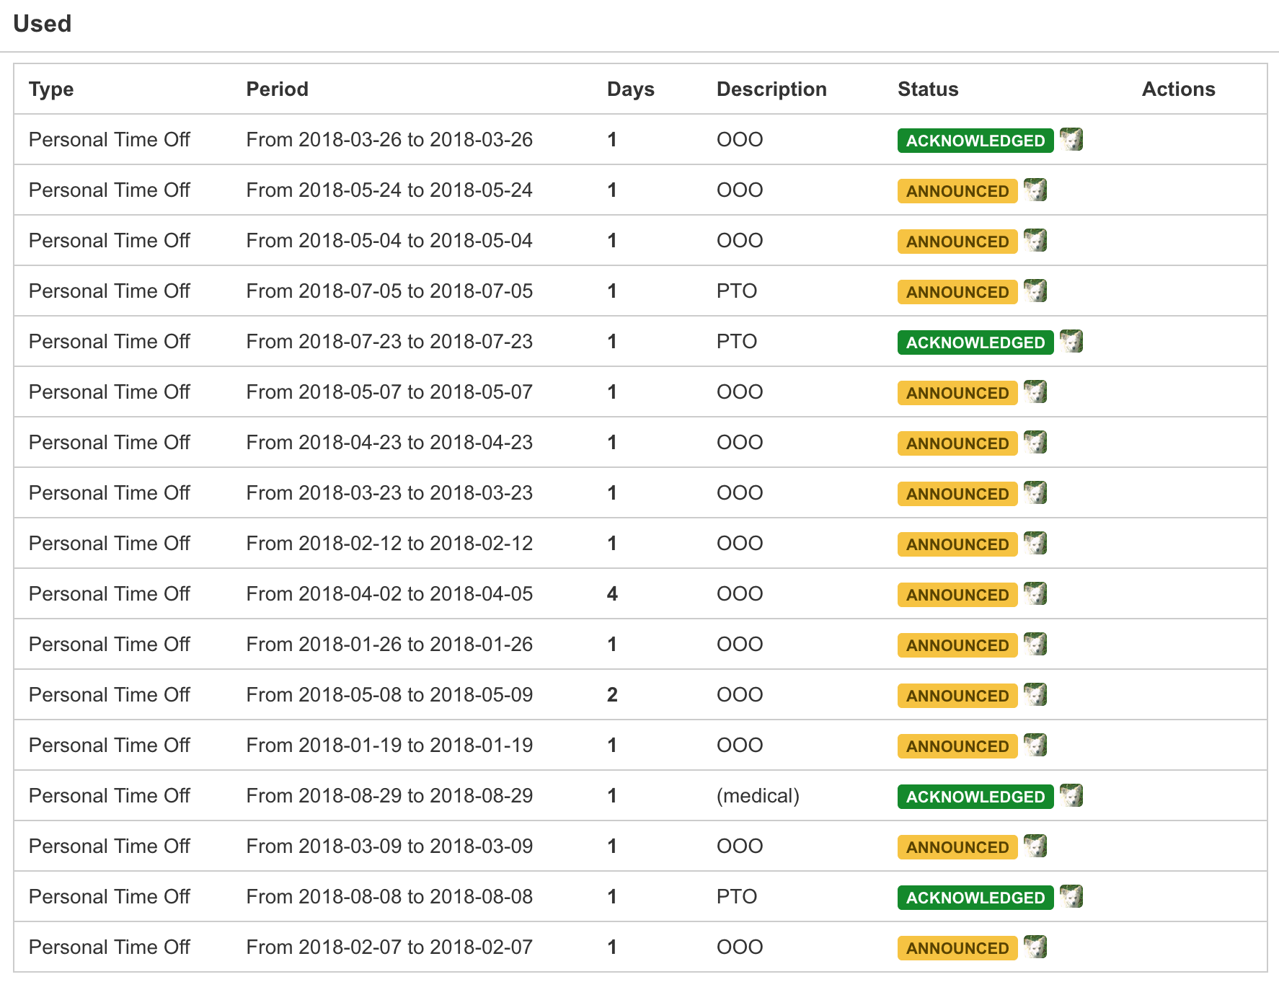Click OOO description in the 2018-01-26 row
Viewport: 1279px width, 982px height.
[740, 644]
